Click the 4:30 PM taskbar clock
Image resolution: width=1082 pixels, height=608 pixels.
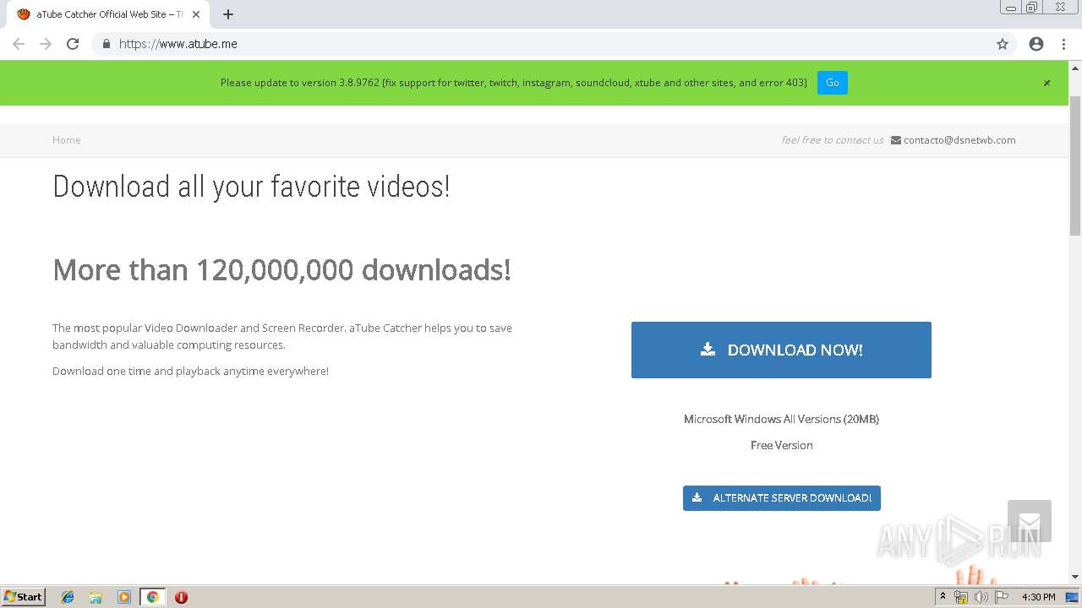(x=1038, y=597)
